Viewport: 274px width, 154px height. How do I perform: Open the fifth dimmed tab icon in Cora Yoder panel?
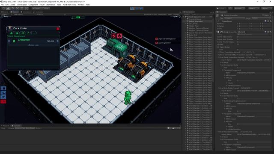(x=34, y=33)
